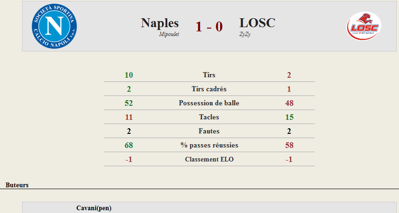The height and width of the screenshot is (213, 399).
Task: Select the Tacles statistic label
Action: [x=209, y=117]
